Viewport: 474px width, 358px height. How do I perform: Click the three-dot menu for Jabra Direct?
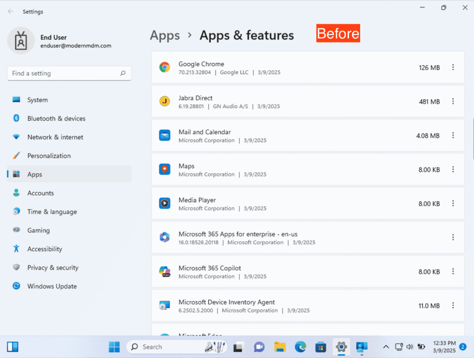point(453,102)
